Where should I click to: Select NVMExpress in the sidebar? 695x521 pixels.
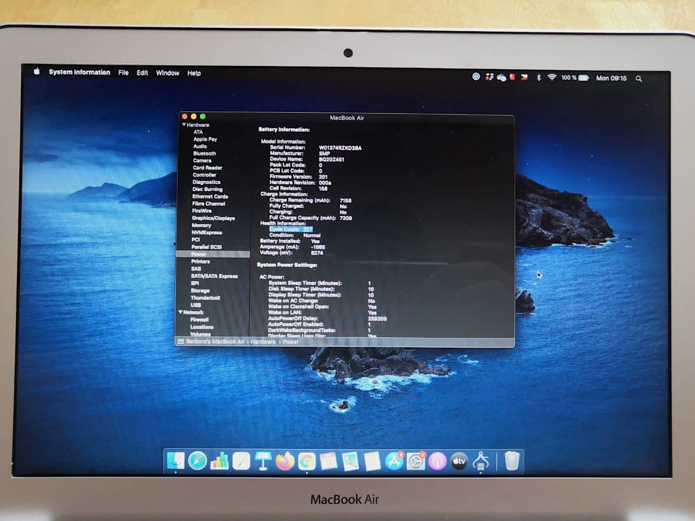click(207, 232)
